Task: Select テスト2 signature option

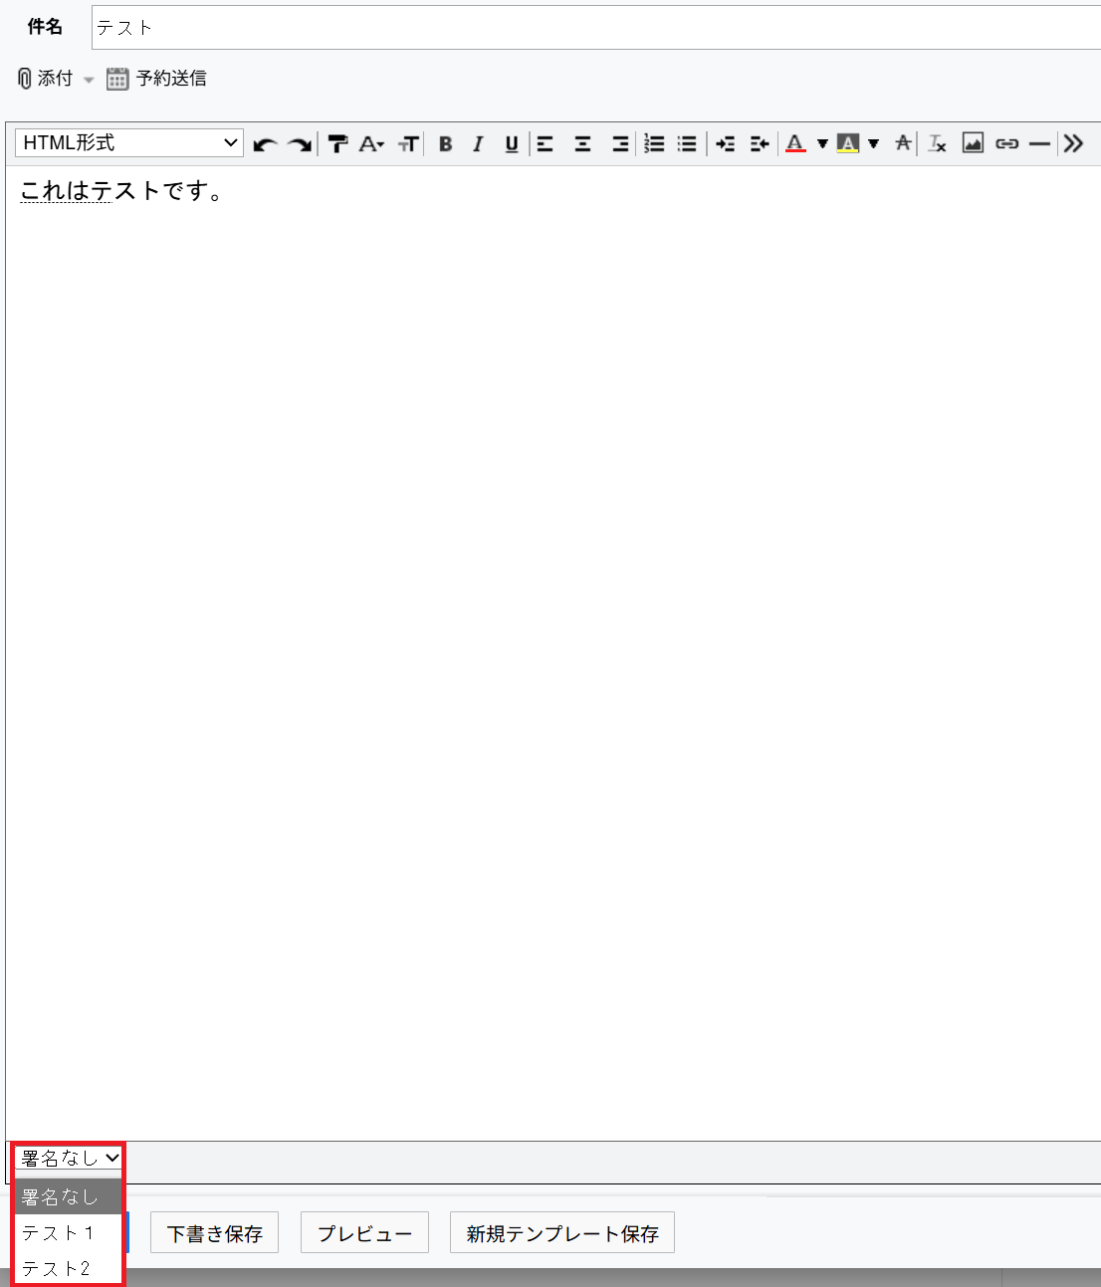Action: [69, 1268]
